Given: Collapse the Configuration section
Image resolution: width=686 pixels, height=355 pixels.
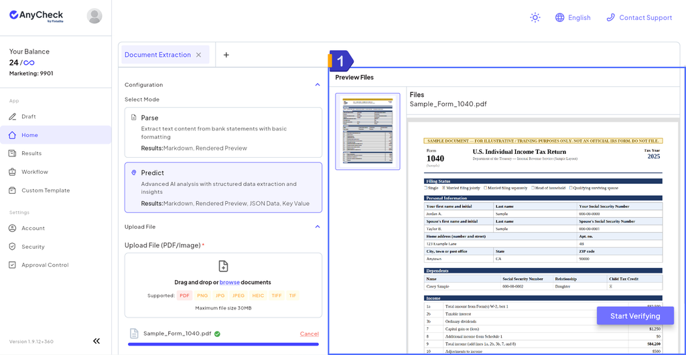Looking at the screenshot, I should coord(318,85).
